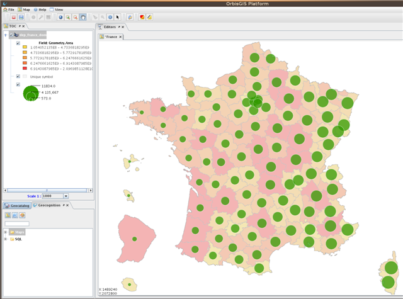This screenshot has height=299, width=403.
Task: Click the Geocognition search text field
Action: 17,223
